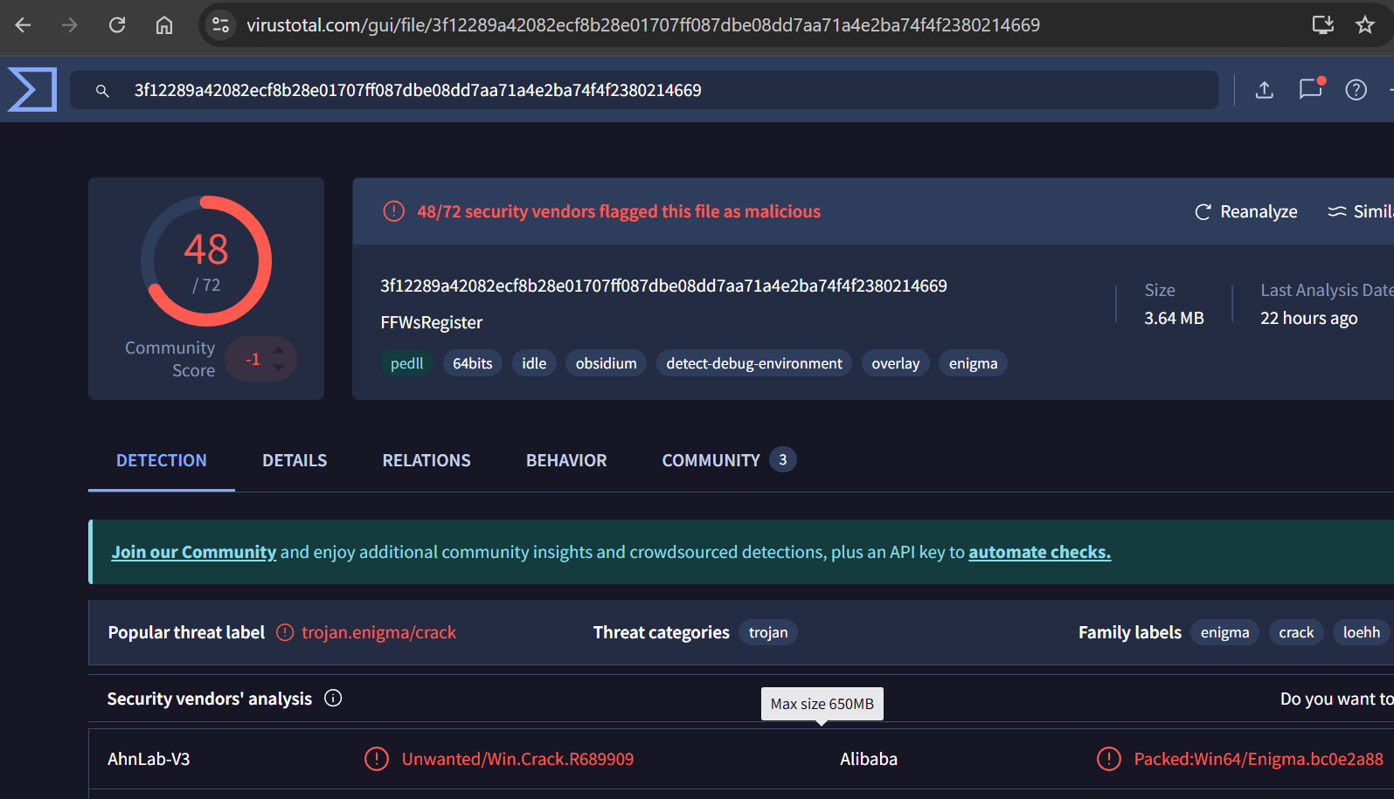
Task: Bookmark this page with star icon
Action: click(1365, 25)
